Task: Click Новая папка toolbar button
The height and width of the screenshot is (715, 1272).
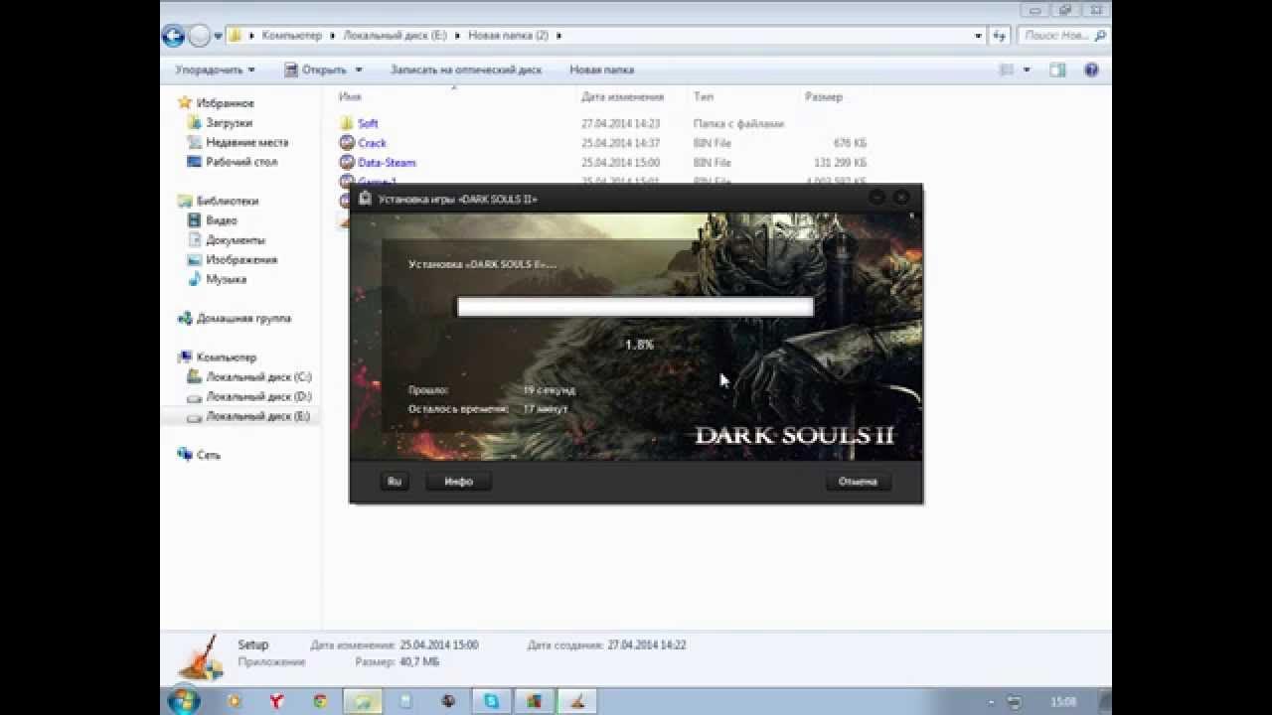Action: coord(601,70)
